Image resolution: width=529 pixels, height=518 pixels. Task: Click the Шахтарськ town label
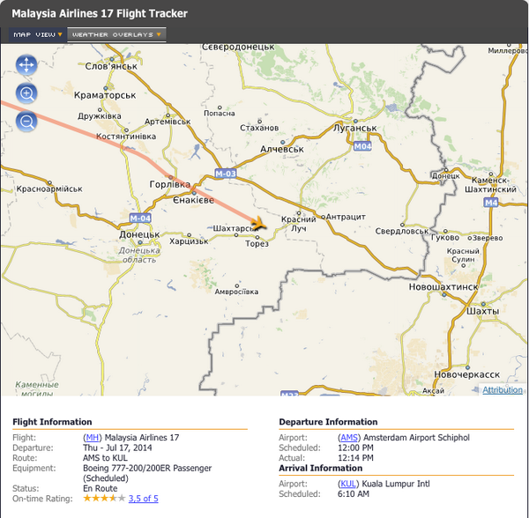pos(235,228)
